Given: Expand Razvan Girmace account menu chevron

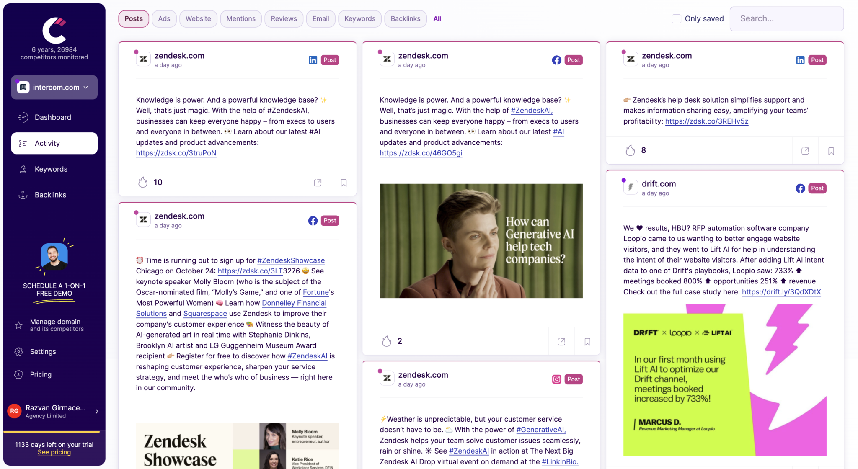Looking at the screenshot, I should point(97,412).
